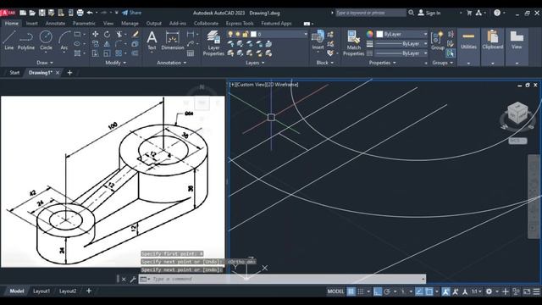The width and height of the screenshot is (542, 305).
Task: Toggle object snap tracking in status bar
Action: click(419, 291)
